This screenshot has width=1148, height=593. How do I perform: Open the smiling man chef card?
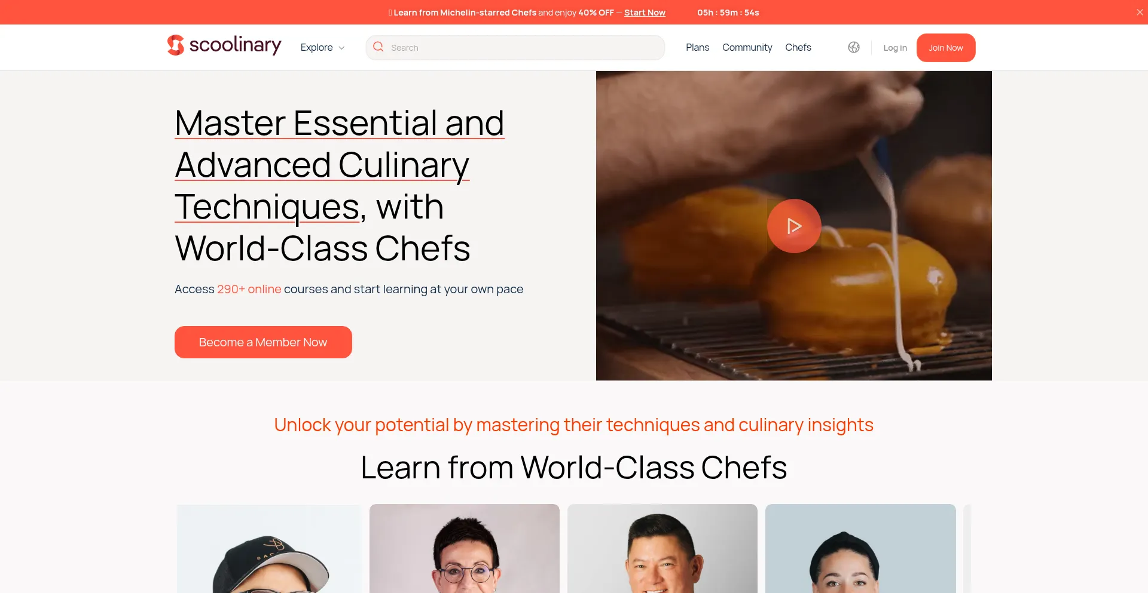point(662,549)
